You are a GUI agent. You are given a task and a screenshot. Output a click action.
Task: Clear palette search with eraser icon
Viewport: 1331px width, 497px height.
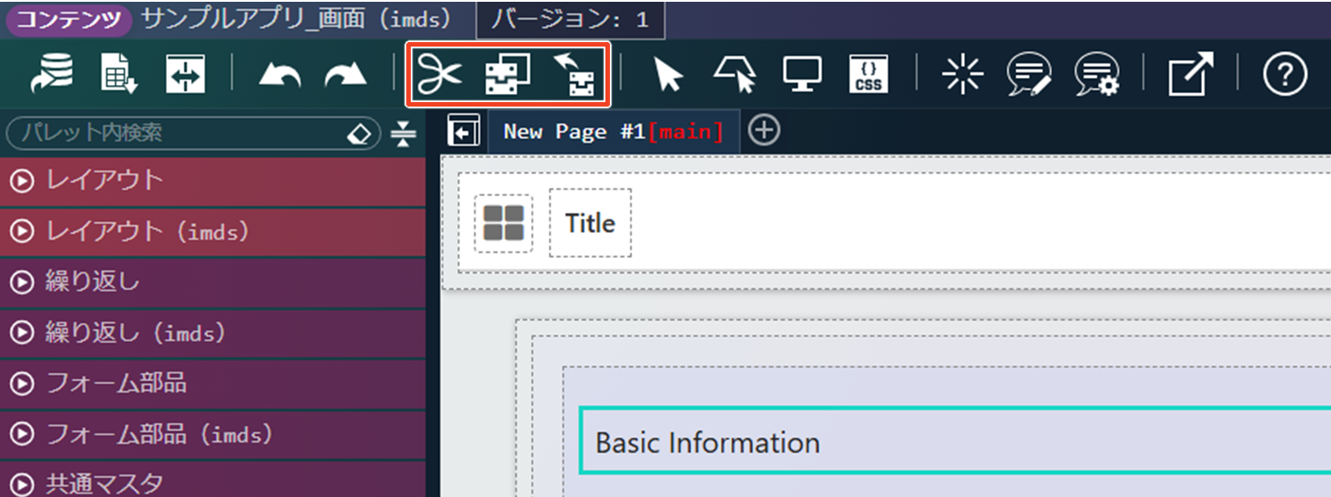[358, 133]
